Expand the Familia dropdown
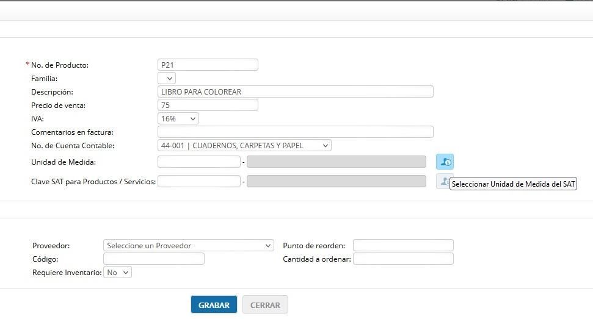Screen dimensions: 593x319 pyautogui.click(x=166, y=78)
